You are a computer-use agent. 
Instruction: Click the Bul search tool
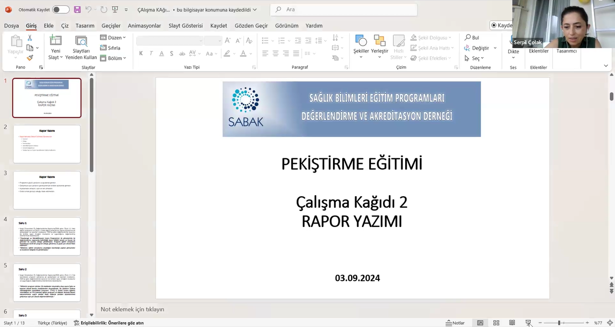pyautogui.click(x=472, y=38)
